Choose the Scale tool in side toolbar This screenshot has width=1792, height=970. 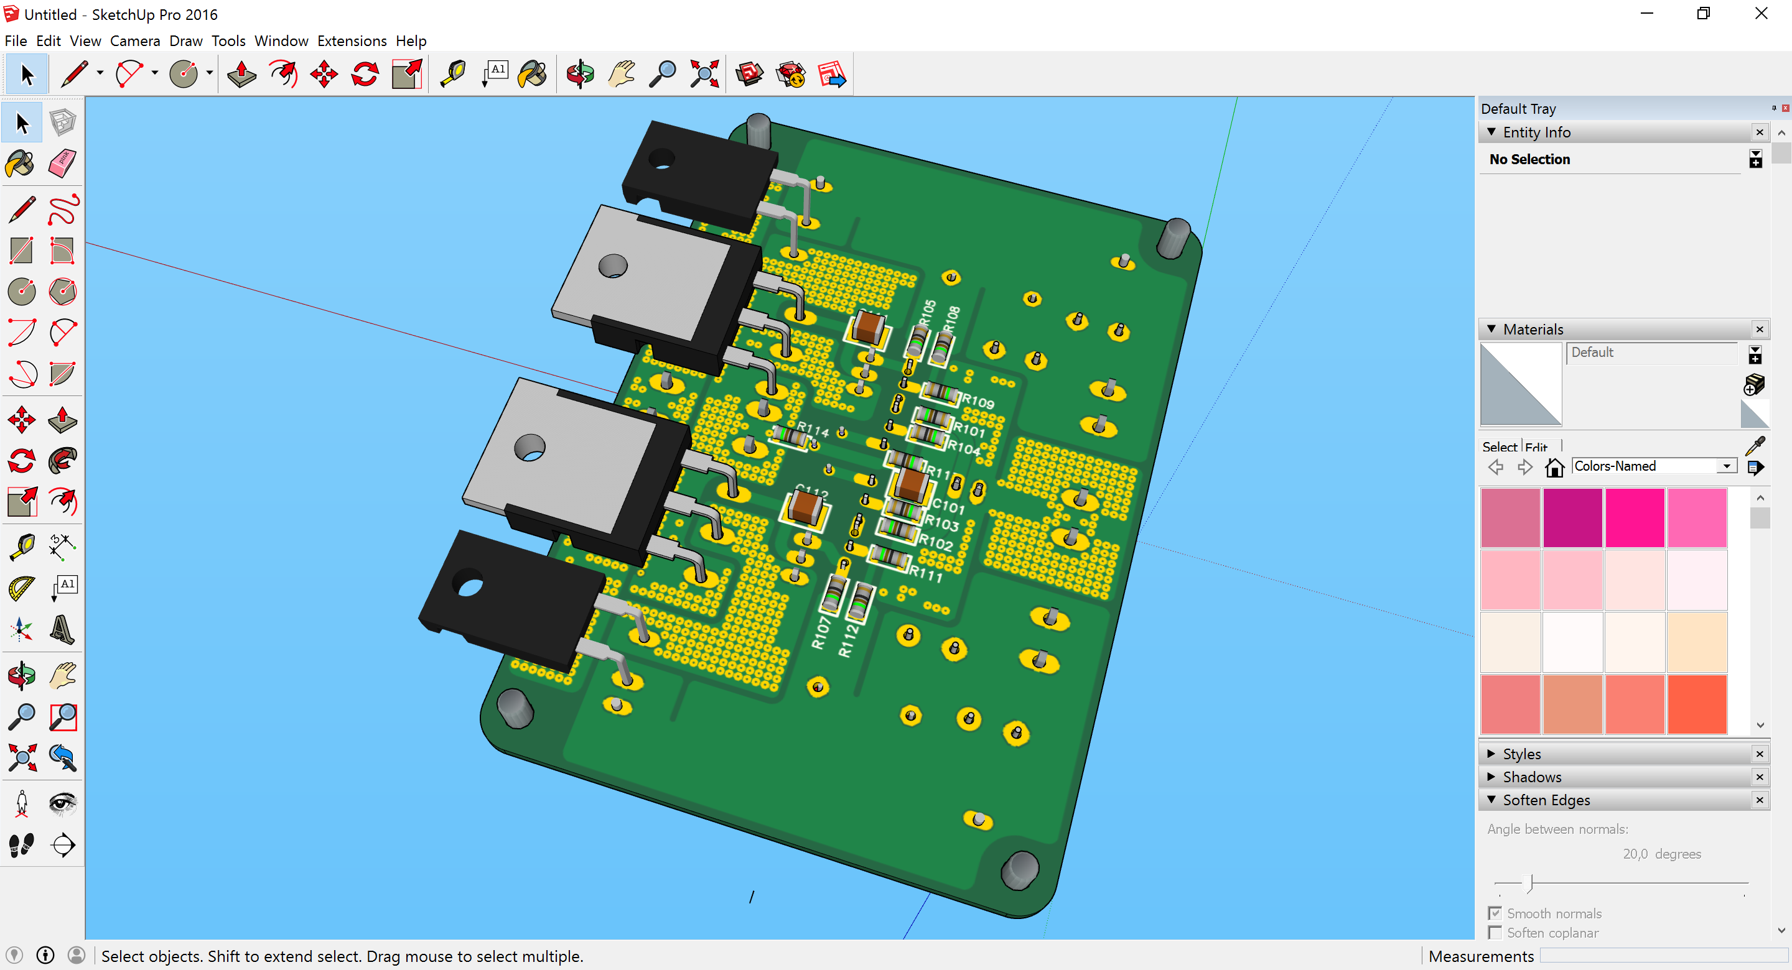22,501
